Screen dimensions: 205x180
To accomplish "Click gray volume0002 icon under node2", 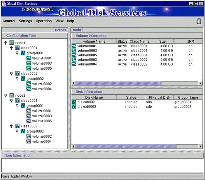I will pyautogui.click(x=29, y=136).
